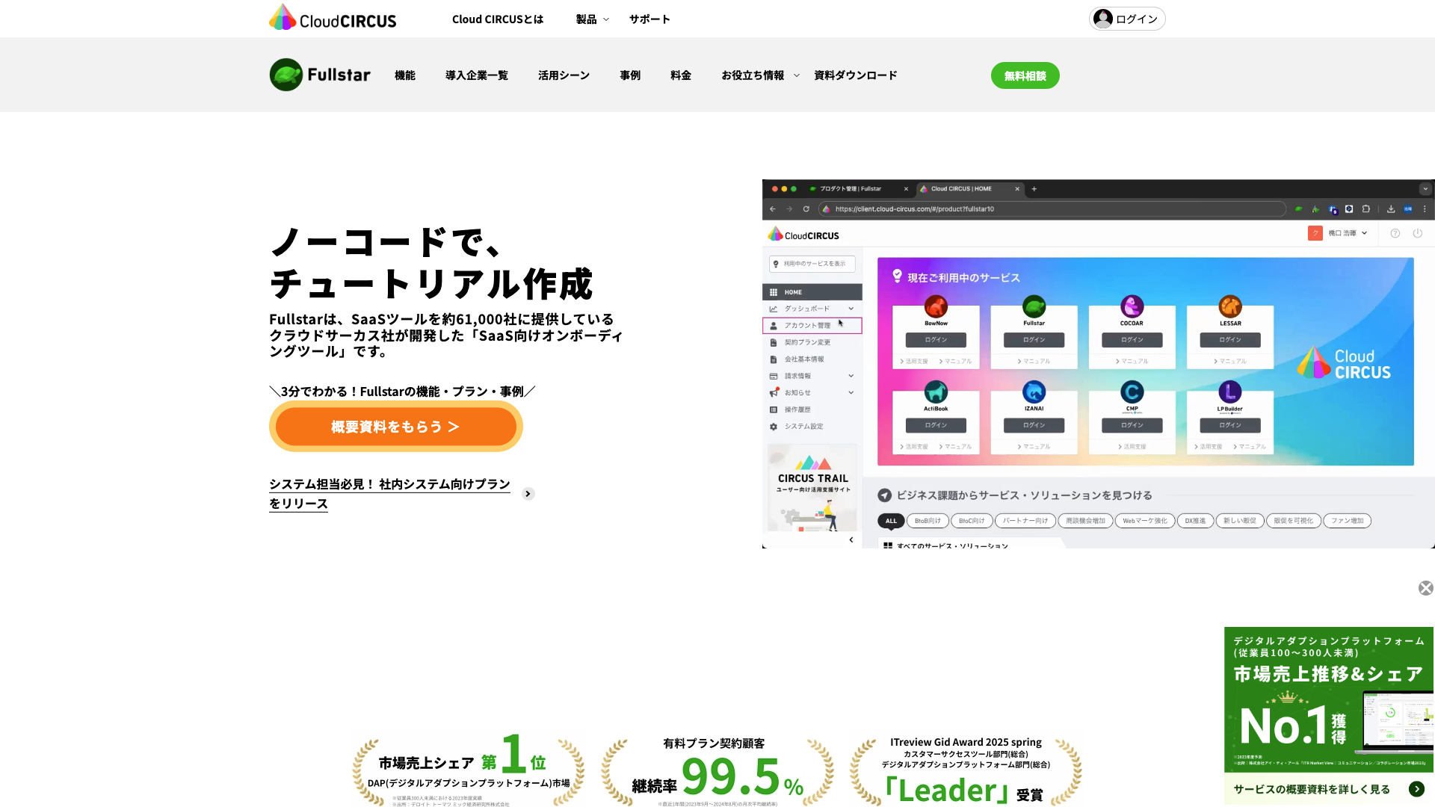Image resolution: width=1435 pixels, height=807 pixels.
Task: Click the LP Builder service icon in the hero screenshot
Action: pos(1230,392)
